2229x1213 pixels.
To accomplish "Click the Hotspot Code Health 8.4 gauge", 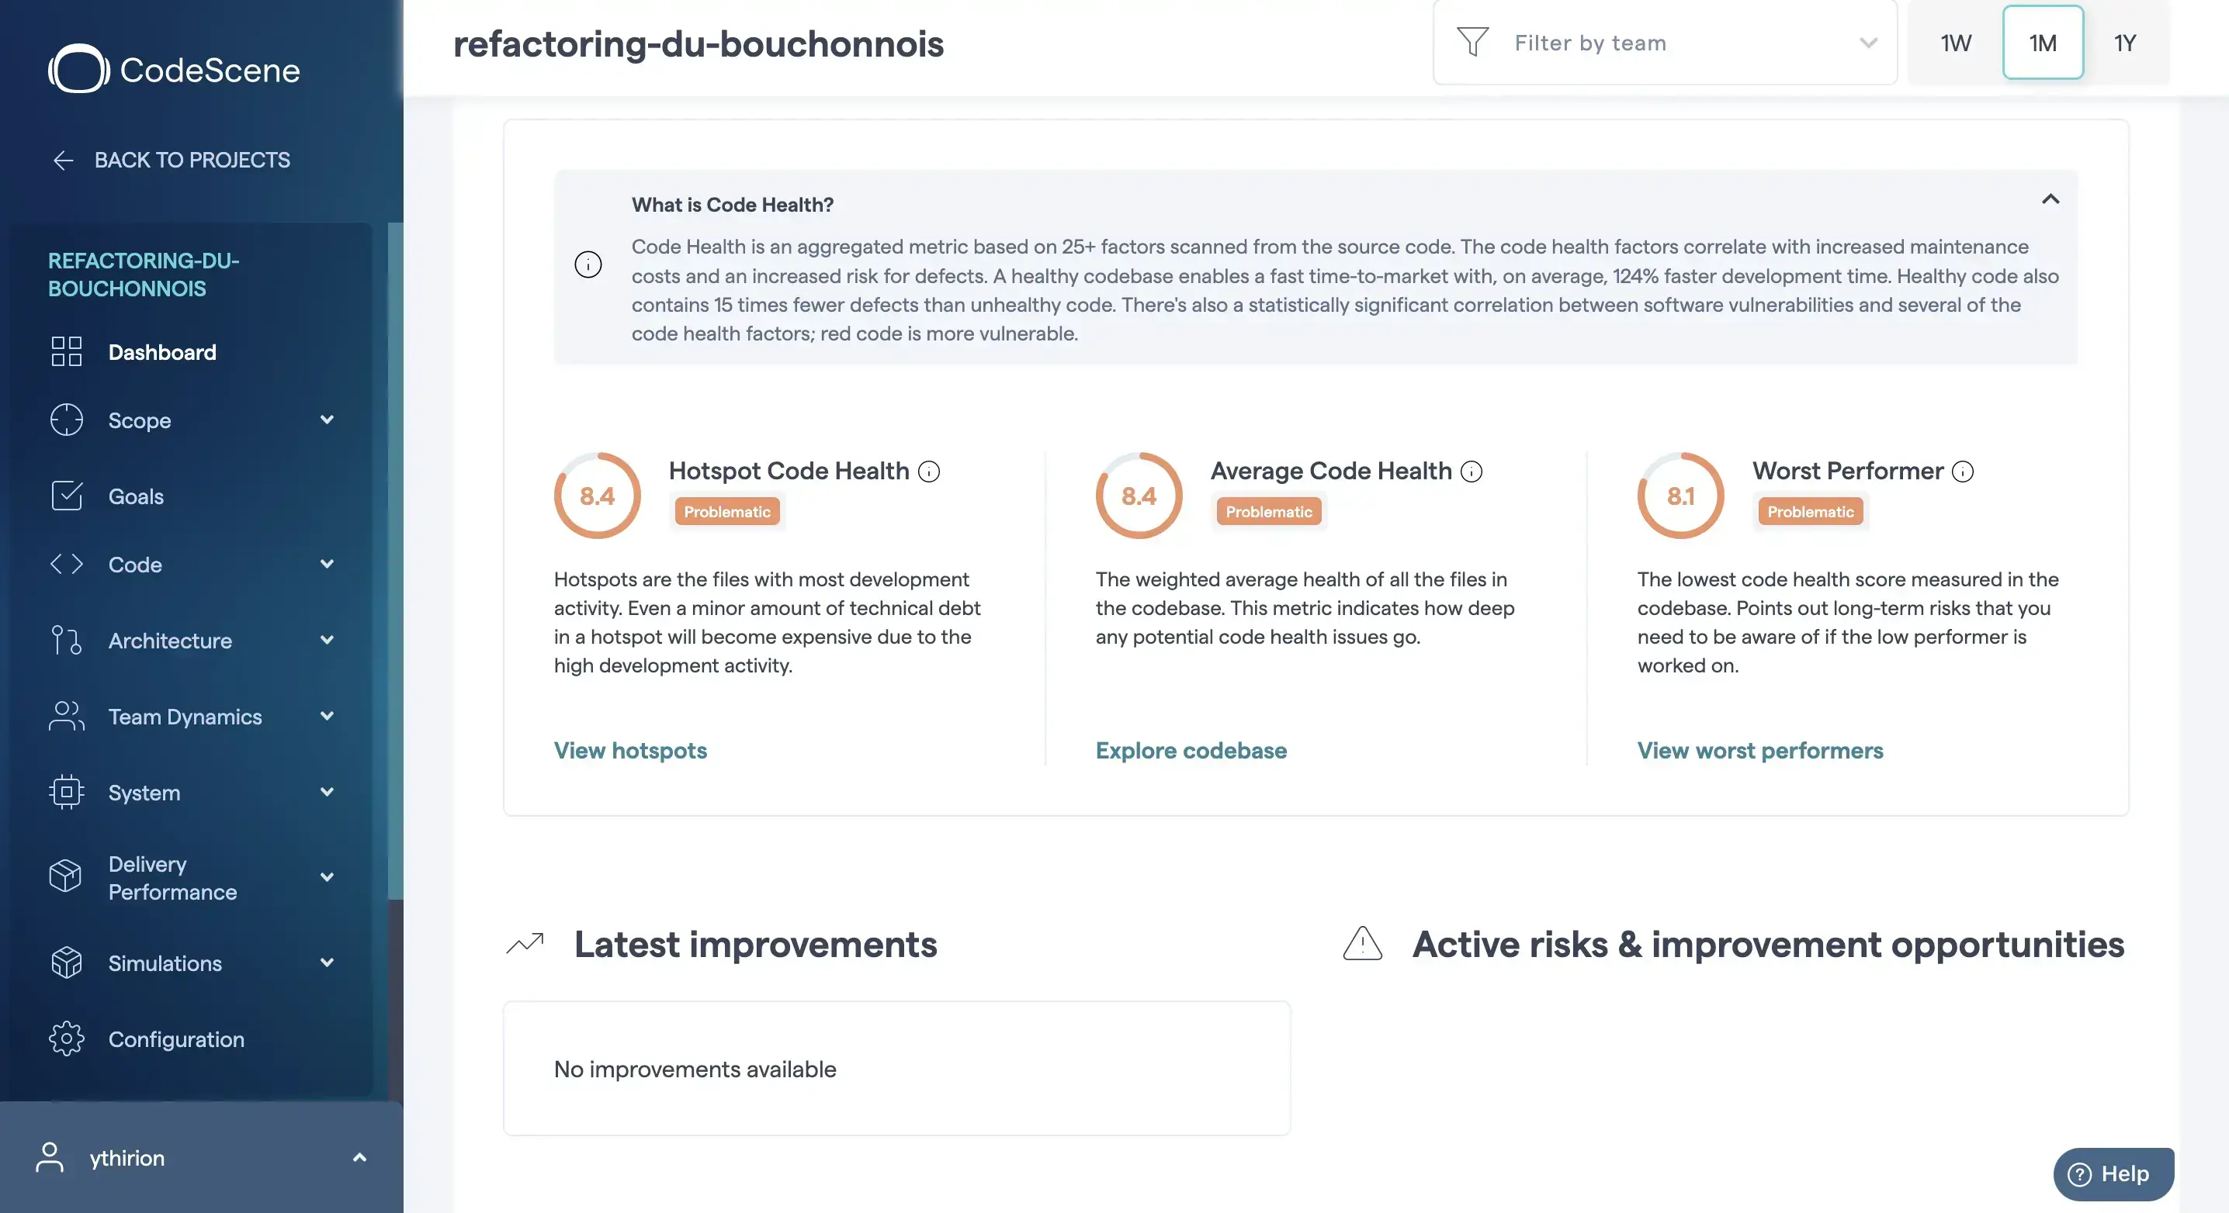I will pos(597,496).
